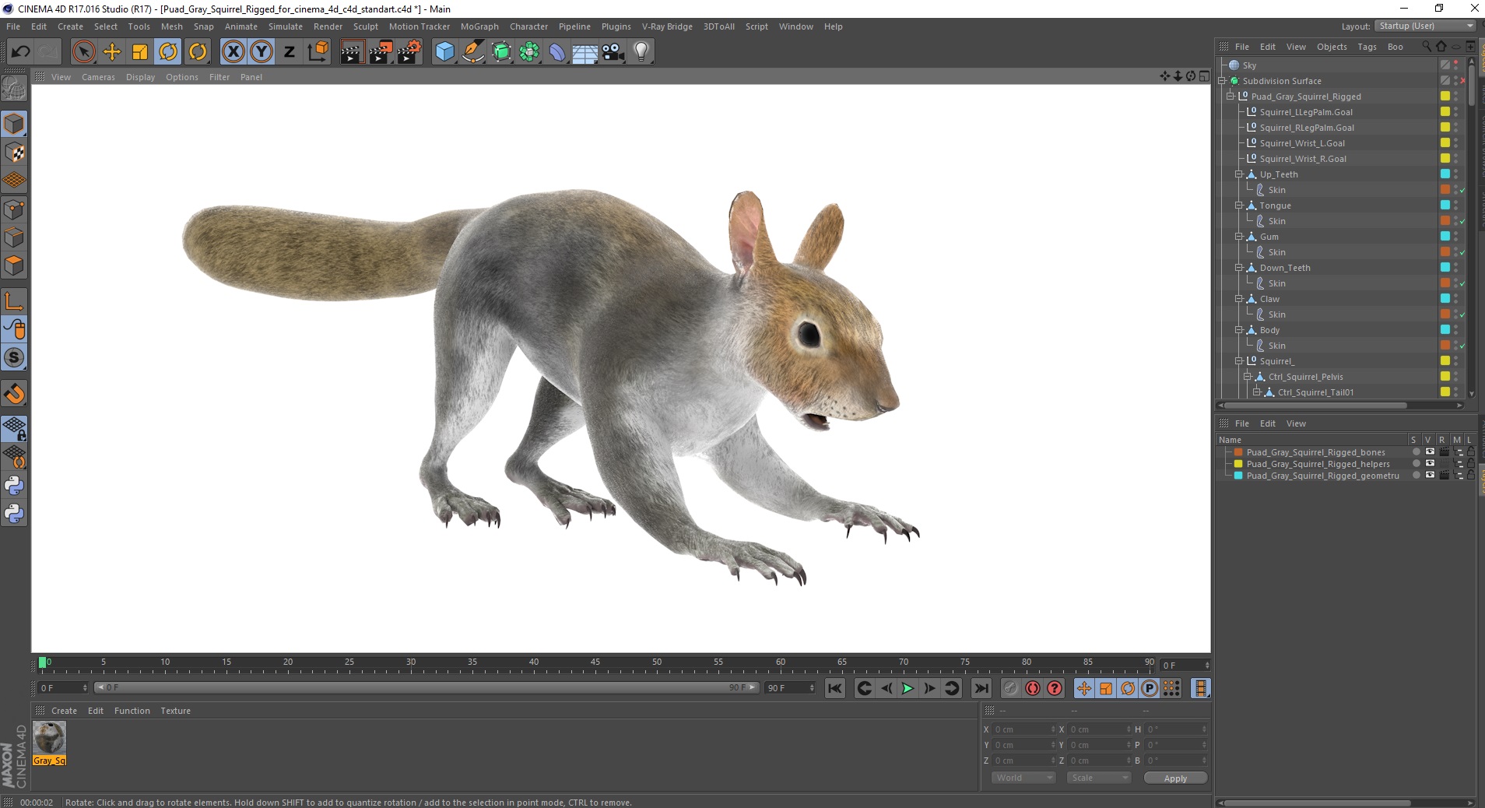1485x808 pixels.
Task: Open the Layout dropdown Startup (User)
Action: [1425, 26]
